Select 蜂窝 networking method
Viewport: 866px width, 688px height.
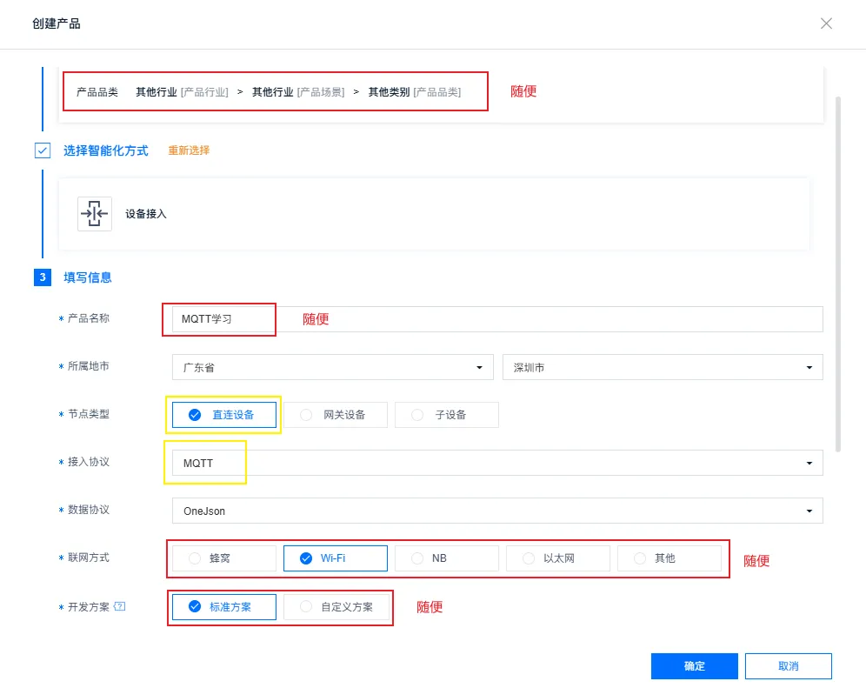pyautogui.click(x=224, y=558)
